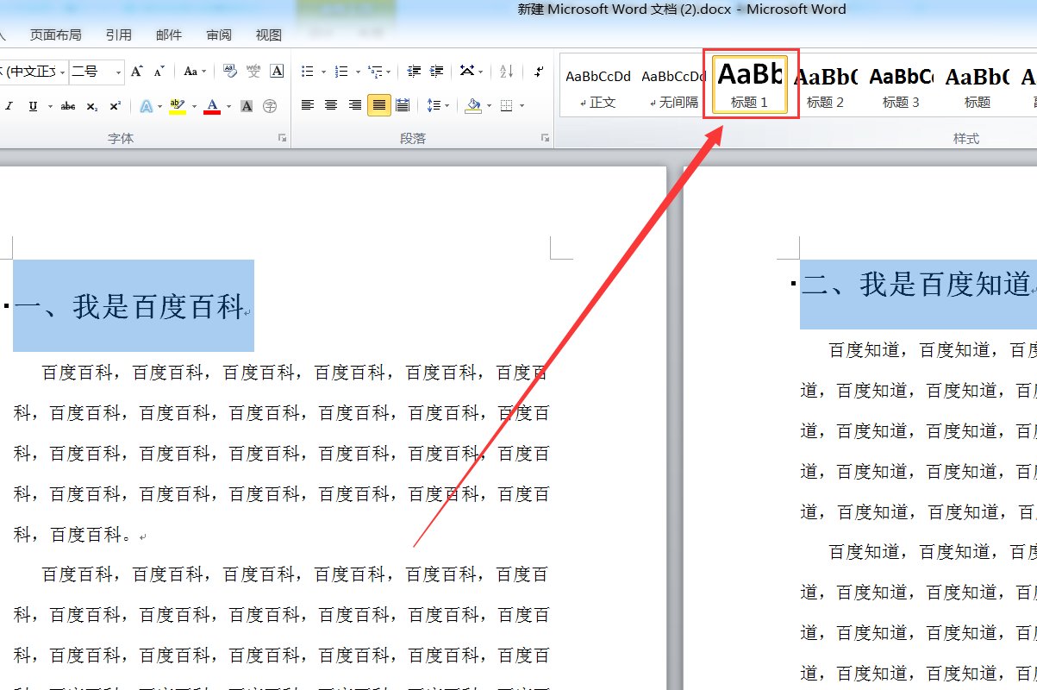
Task: Click the red font color swatch
Action: 211,106
